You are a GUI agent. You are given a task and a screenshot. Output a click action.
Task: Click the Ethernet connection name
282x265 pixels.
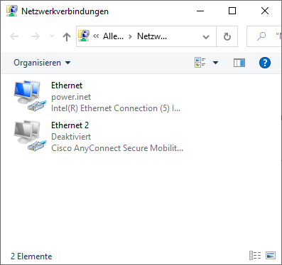pos(67,85)
